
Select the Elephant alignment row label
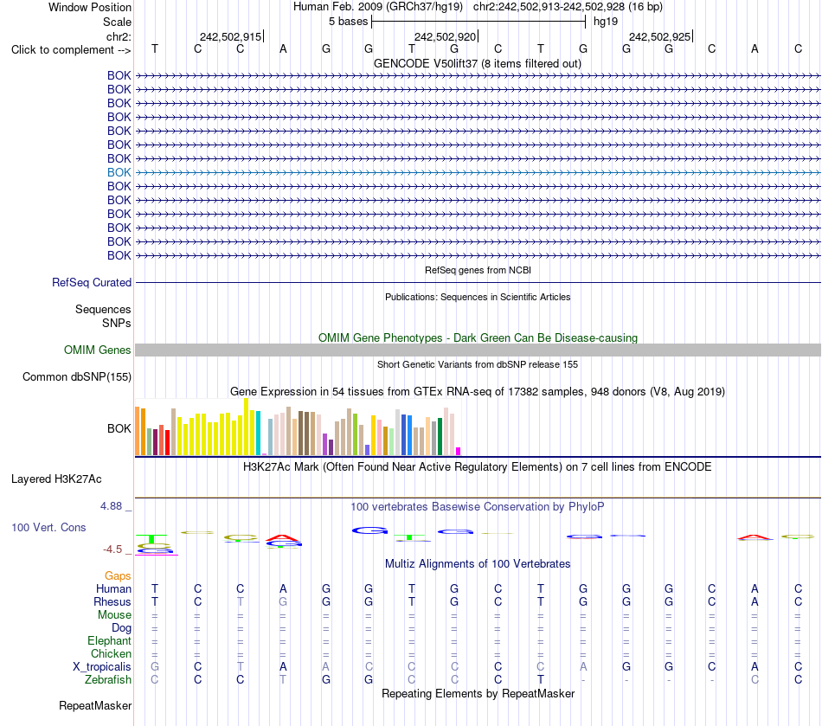(109, 640)
